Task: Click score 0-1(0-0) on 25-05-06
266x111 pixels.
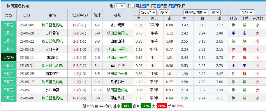Action: click(80, 98)
